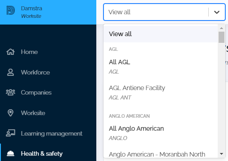The width and height of the screenshot is (228, 161).
Task: Open the Learning management icon
Action: click(x=10, y=133)
